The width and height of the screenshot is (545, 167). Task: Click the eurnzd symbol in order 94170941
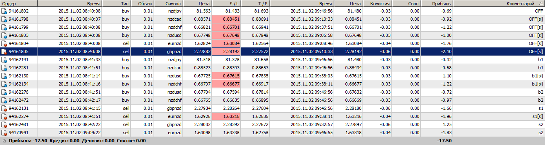click(175, 133)
